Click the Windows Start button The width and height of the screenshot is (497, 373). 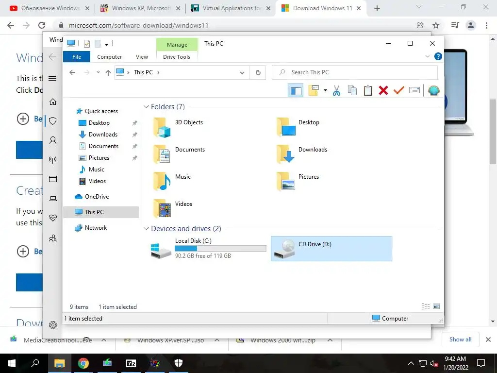[12, 363]
